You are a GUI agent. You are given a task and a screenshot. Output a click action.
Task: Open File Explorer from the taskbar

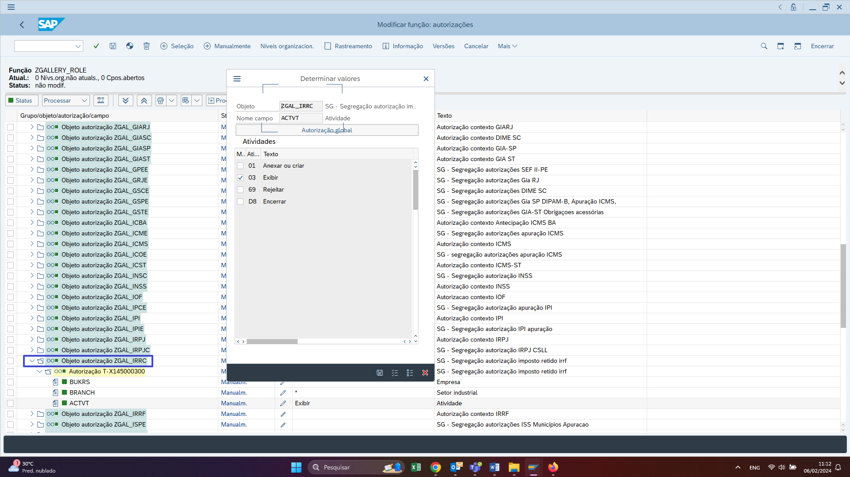514,467
